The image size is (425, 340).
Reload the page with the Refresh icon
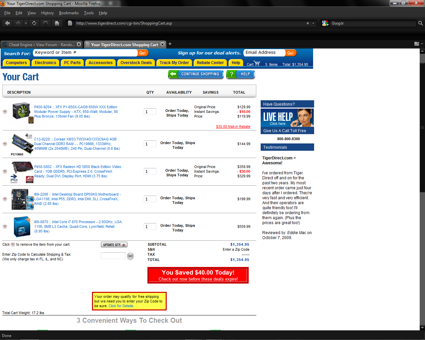click(34, 23)
